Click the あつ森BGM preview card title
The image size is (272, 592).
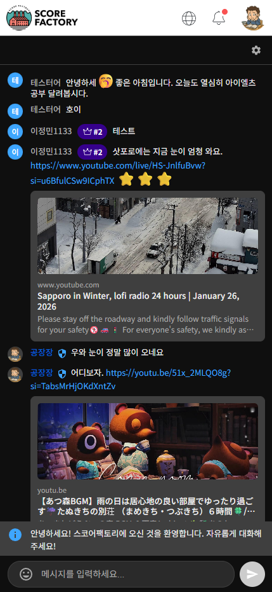point(146,506)
